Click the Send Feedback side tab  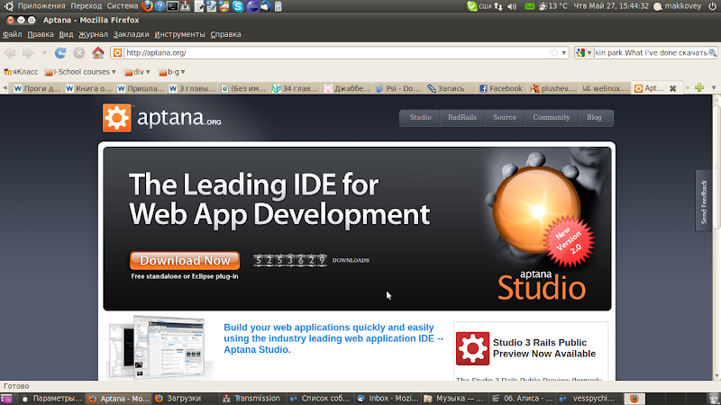click(704, 201)
